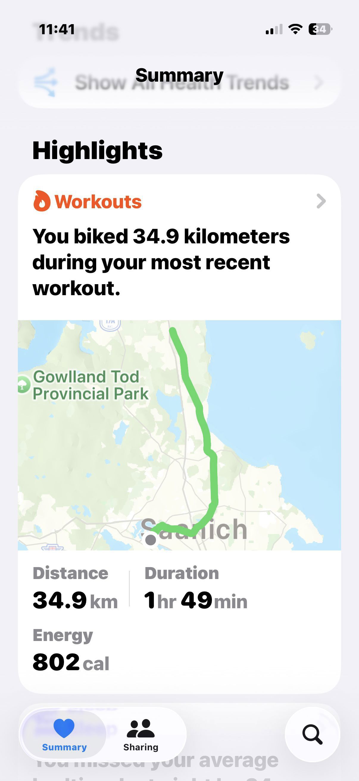Open the Workouts heading link
The height and width of the screenshot is (781, 359).
(x=98, y=201)
